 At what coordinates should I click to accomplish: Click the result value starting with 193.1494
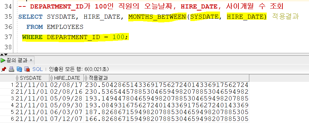pos(166,98)
